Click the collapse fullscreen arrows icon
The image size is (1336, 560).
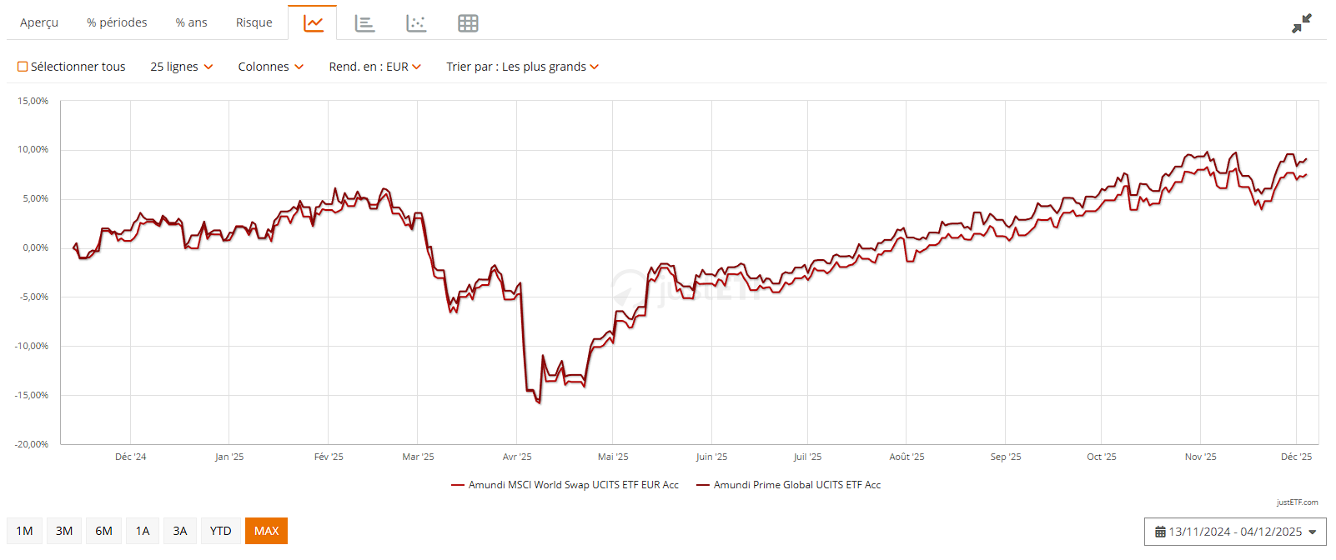tap(1301, 23)
